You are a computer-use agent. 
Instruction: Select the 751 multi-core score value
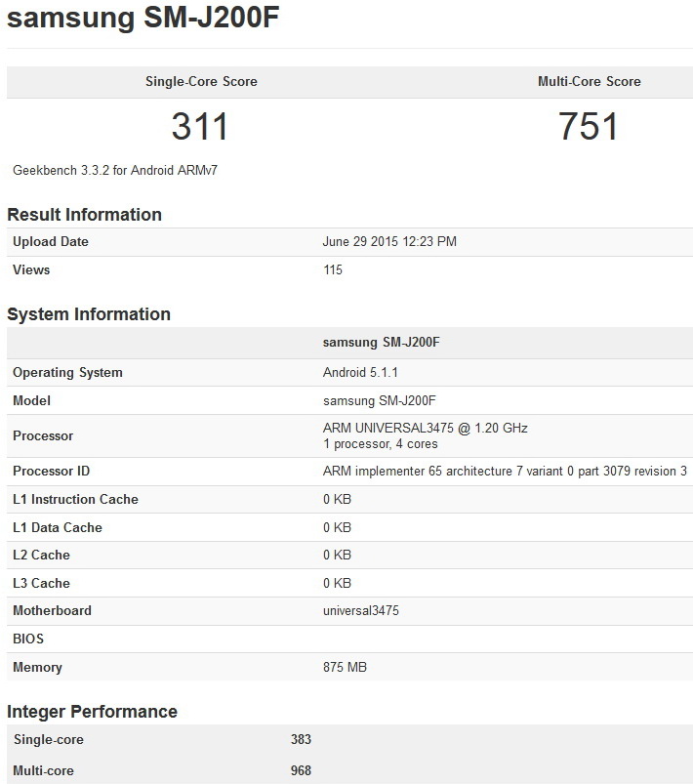click(x=589, y=127)
